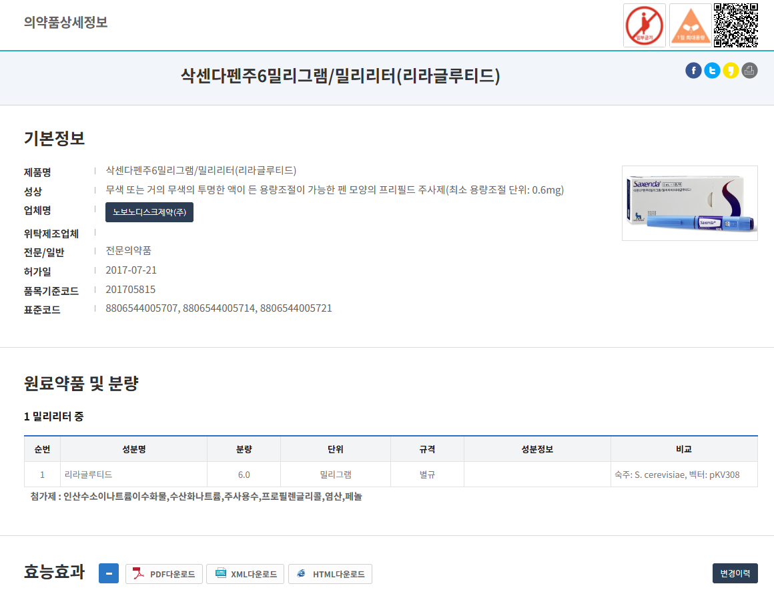Image resolution: width=774 pixels, height=596 pixels.
Task: Share the page via the Twitter icon
Action: pyautogui.click(x=712, y=70)
